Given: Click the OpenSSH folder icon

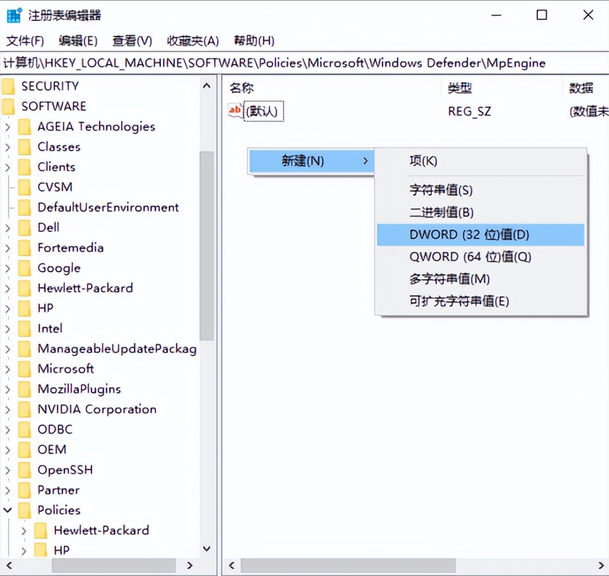Looking at the screenshot, I should tap(24, 470).
